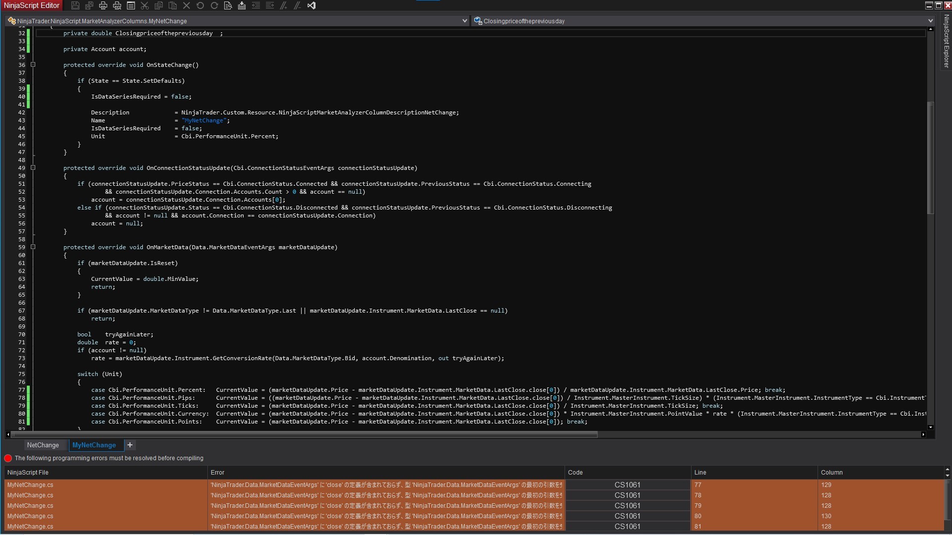Screen dimensions: 952x535
Task: Collapse the OnConnectionStatusUpdate code region
Action: (33, 168)
